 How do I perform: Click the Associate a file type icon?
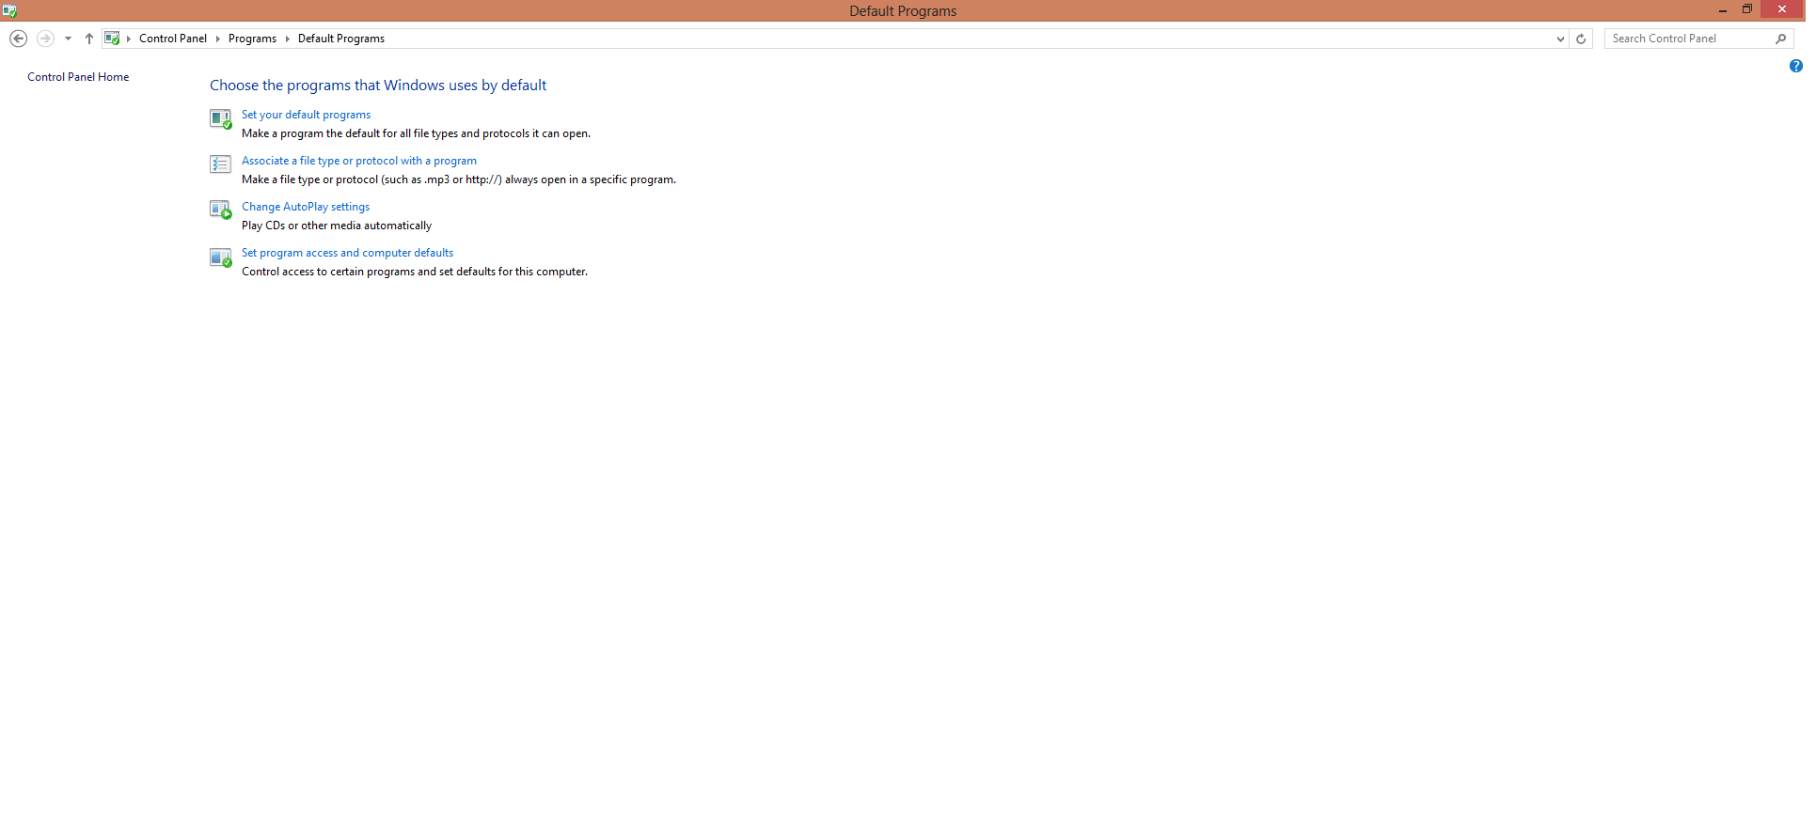pyautogui.click(x=220, y=164)
